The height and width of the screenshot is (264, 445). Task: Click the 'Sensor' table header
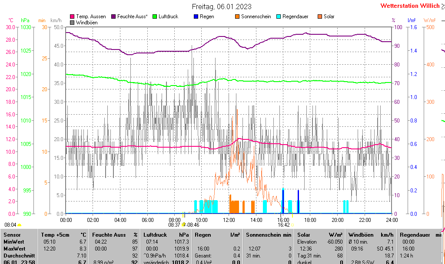(x=12, y=235)
